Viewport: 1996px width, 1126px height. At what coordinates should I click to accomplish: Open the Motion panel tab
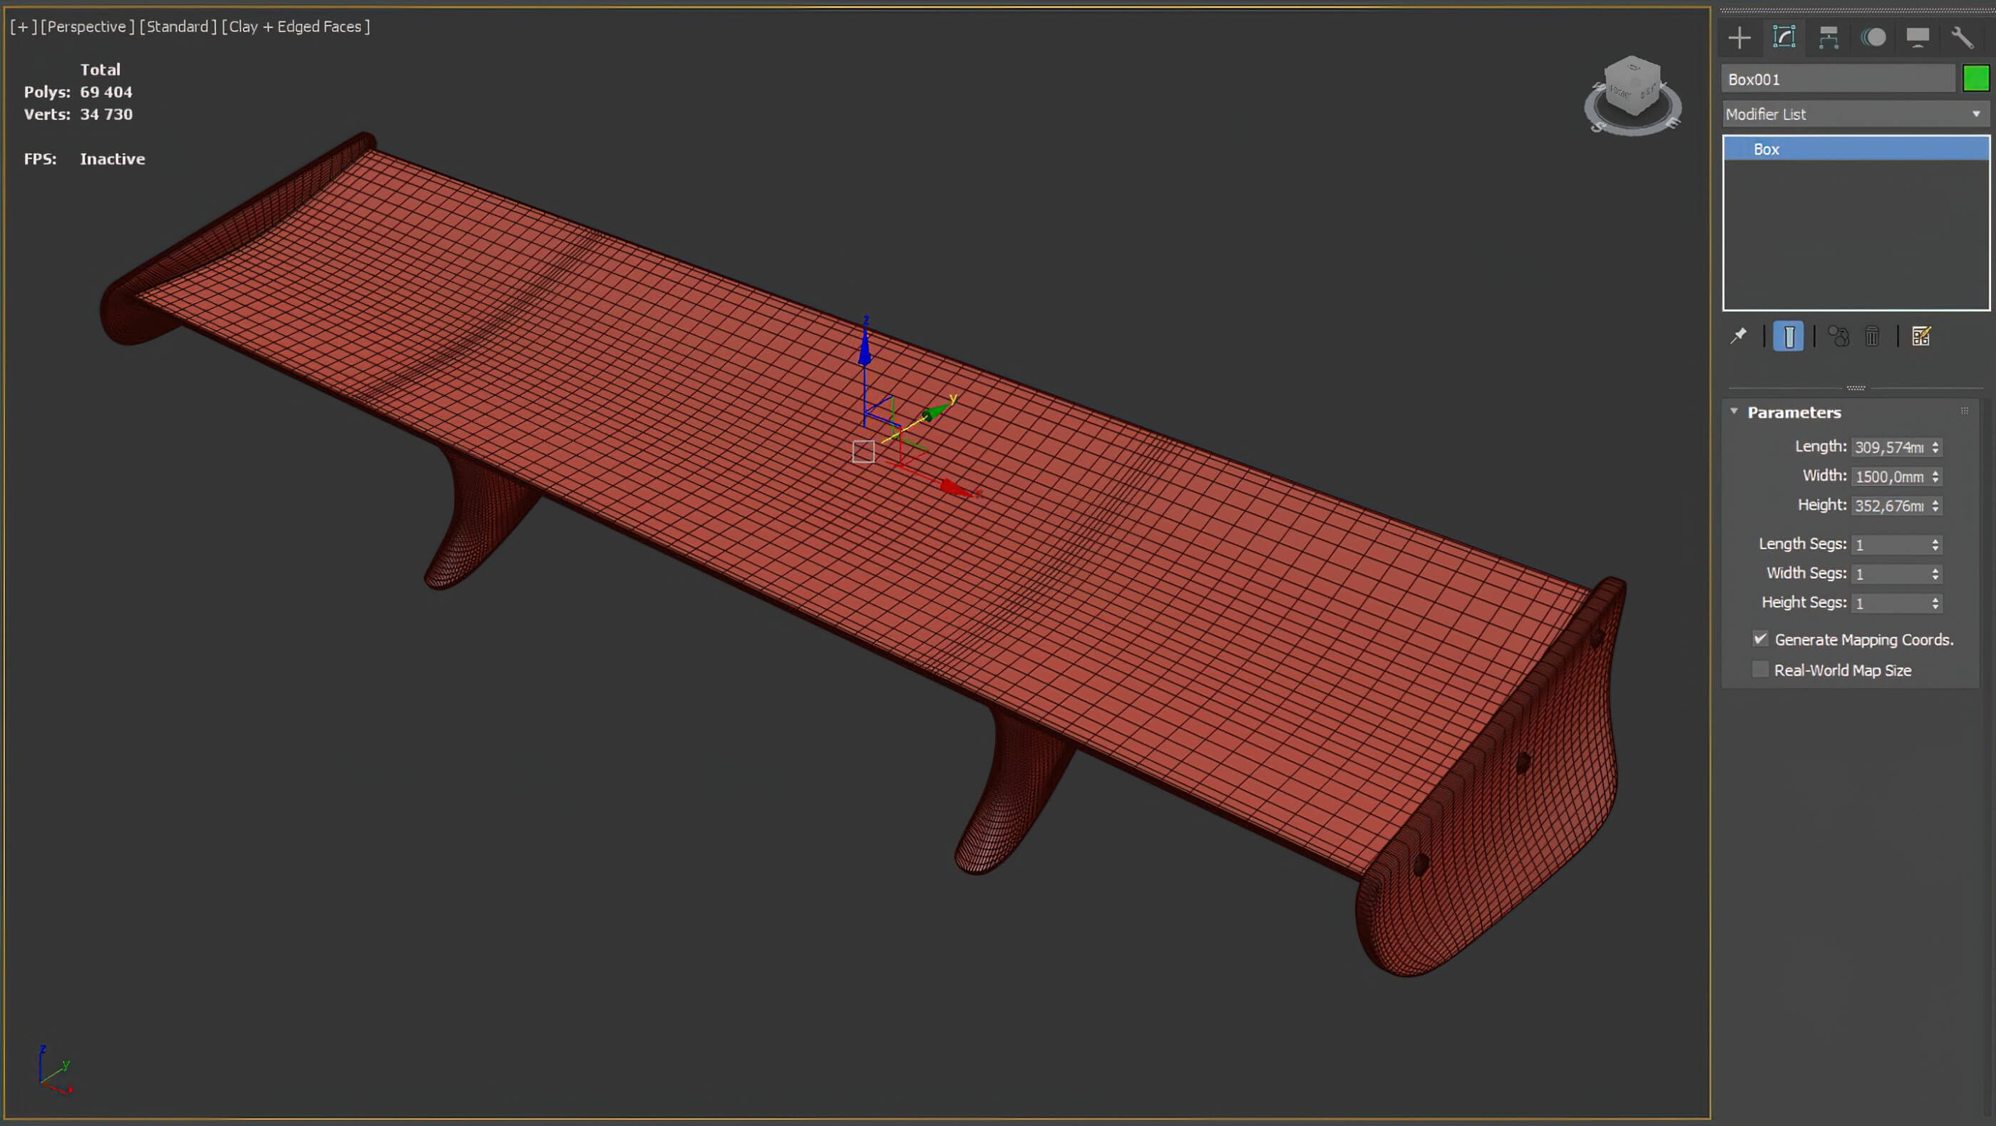tap(1873, 37)
